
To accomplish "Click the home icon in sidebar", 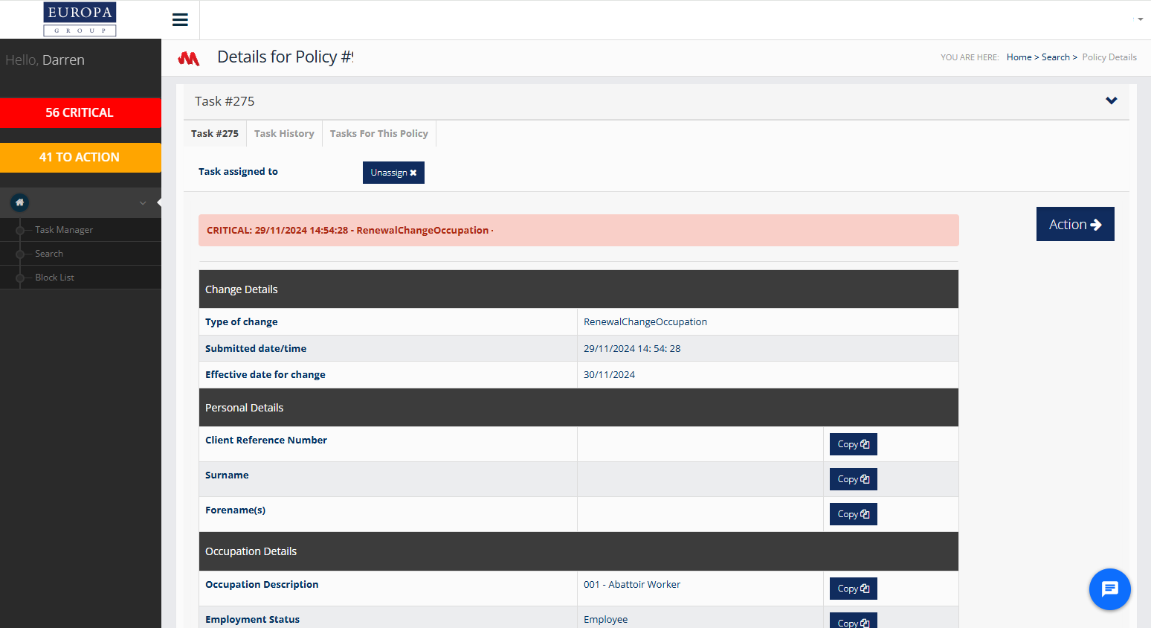I will [20, 202].
